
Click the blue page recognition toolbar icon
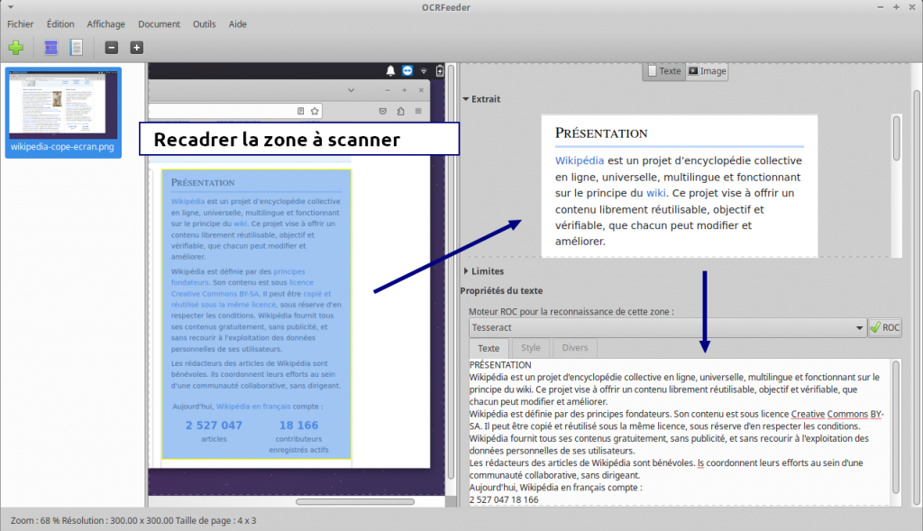click(x=51, y=47)
